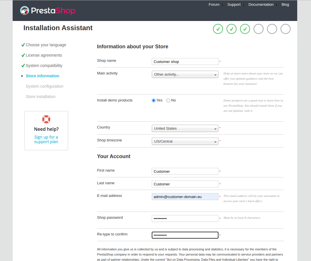Image resolution: width=311 pixels, height=261 pixels.
Task: Click License agreements step in sidebar
Action: pos(44,55)
